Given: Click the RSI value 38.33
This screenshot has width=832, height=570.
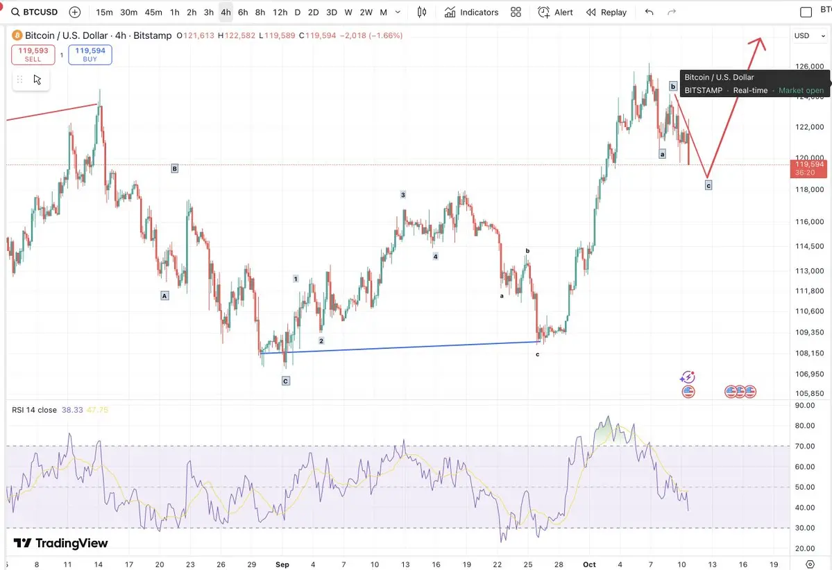Looking at the screenshot, I should (x=72, y=410).
